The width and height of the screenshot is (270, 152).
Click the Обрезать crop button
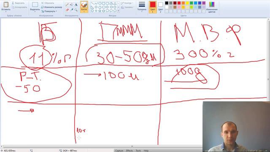48,3
